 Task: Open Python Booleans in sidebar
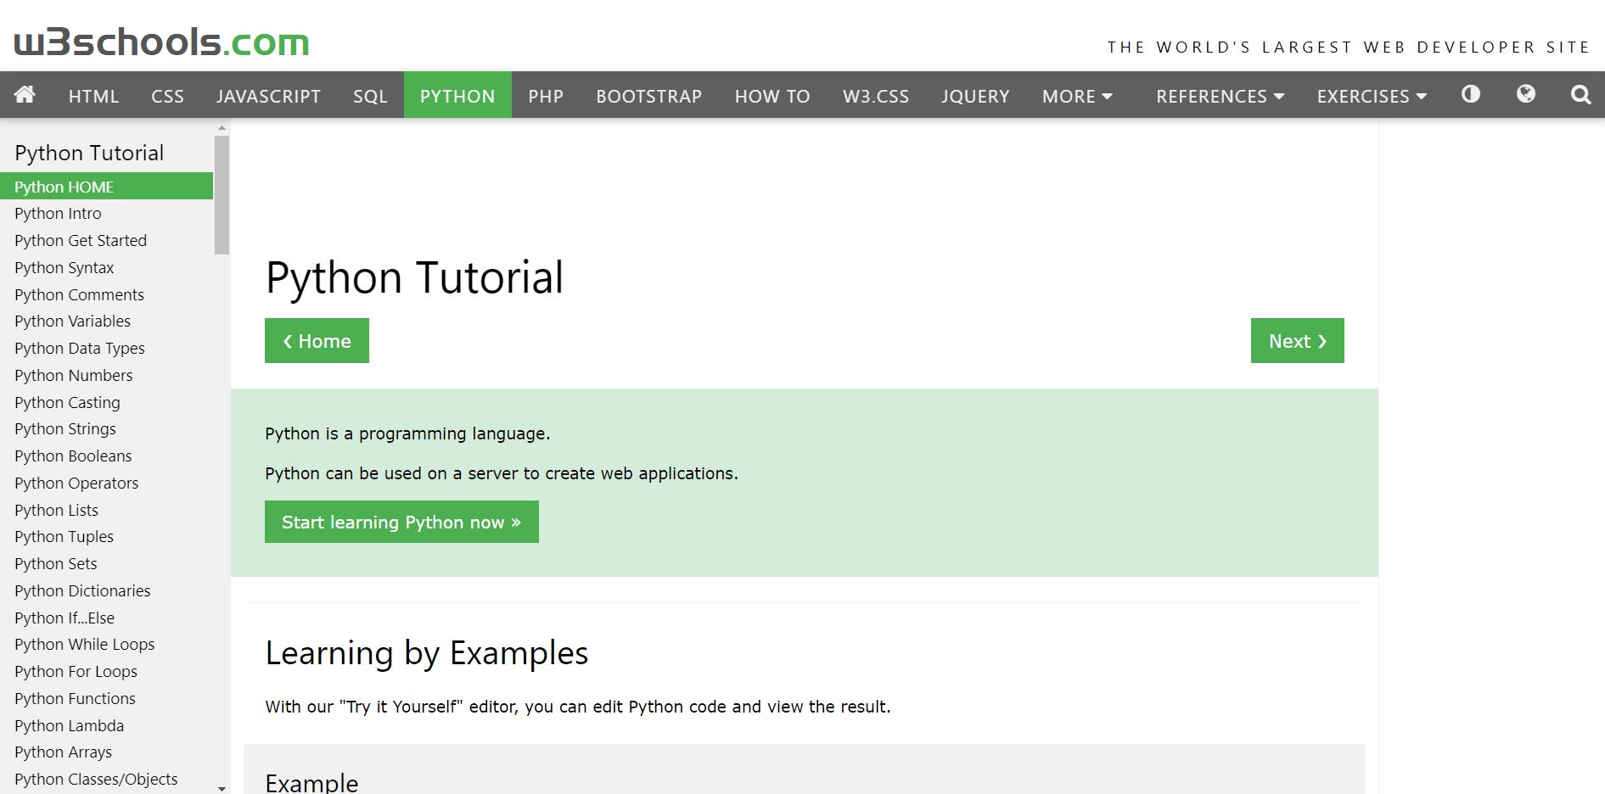point(73,456)
